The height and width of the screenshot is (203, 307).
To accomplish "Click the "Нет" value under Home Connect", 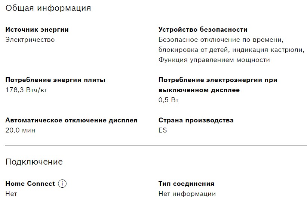I will pyautogui.click(x=11, y=194).
